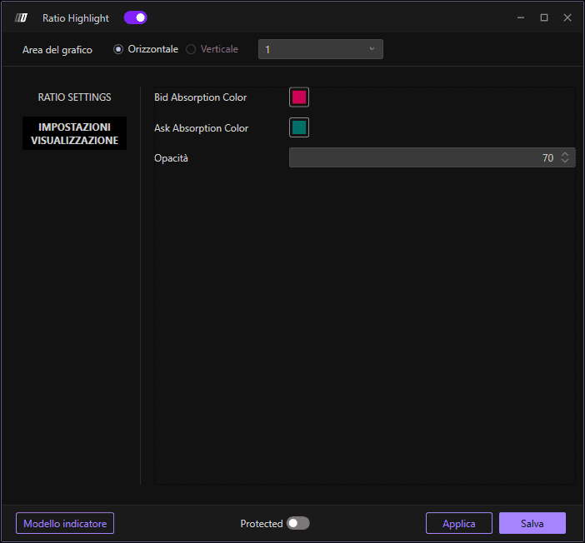Click the 'Ratio Highlight' title text
This screenshot has width=585, height=543.
[x=76, y=18]
